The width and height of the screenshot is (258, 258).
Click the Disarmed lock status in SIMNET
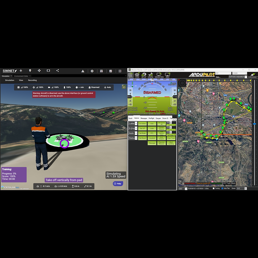pyautogui.click(x=94, y=87)
